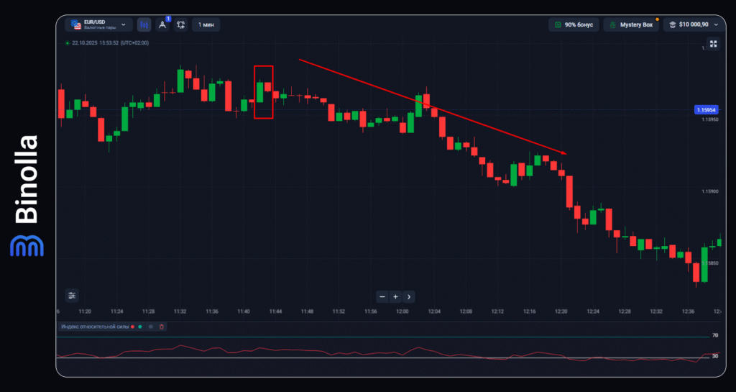Open chart settings sliders icon
This screenshot has height=392, width=736.
click(x=71, y=295)
